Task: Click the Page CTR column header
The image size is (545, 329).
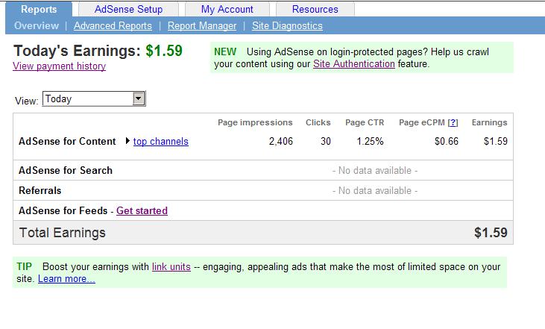Action: [x=365, y=122]
